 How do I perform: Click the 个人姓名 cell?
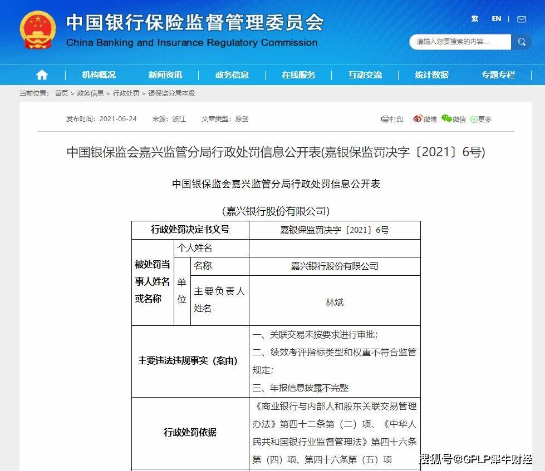[212, 248]
